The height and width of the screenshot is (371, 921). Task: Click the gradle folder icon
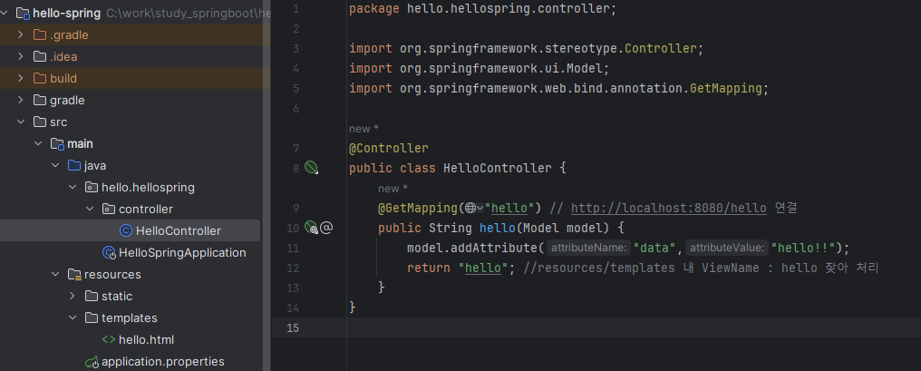[x=40, y=100]
